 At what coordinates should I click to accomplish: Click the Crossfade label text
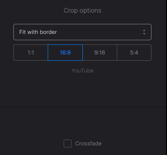click(x=88, y=144)
